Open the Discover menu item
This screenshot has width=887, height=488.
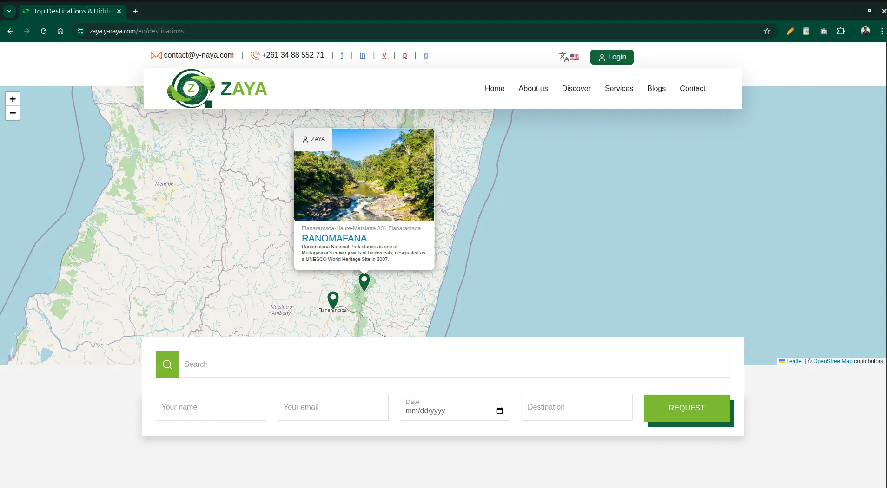576,88
